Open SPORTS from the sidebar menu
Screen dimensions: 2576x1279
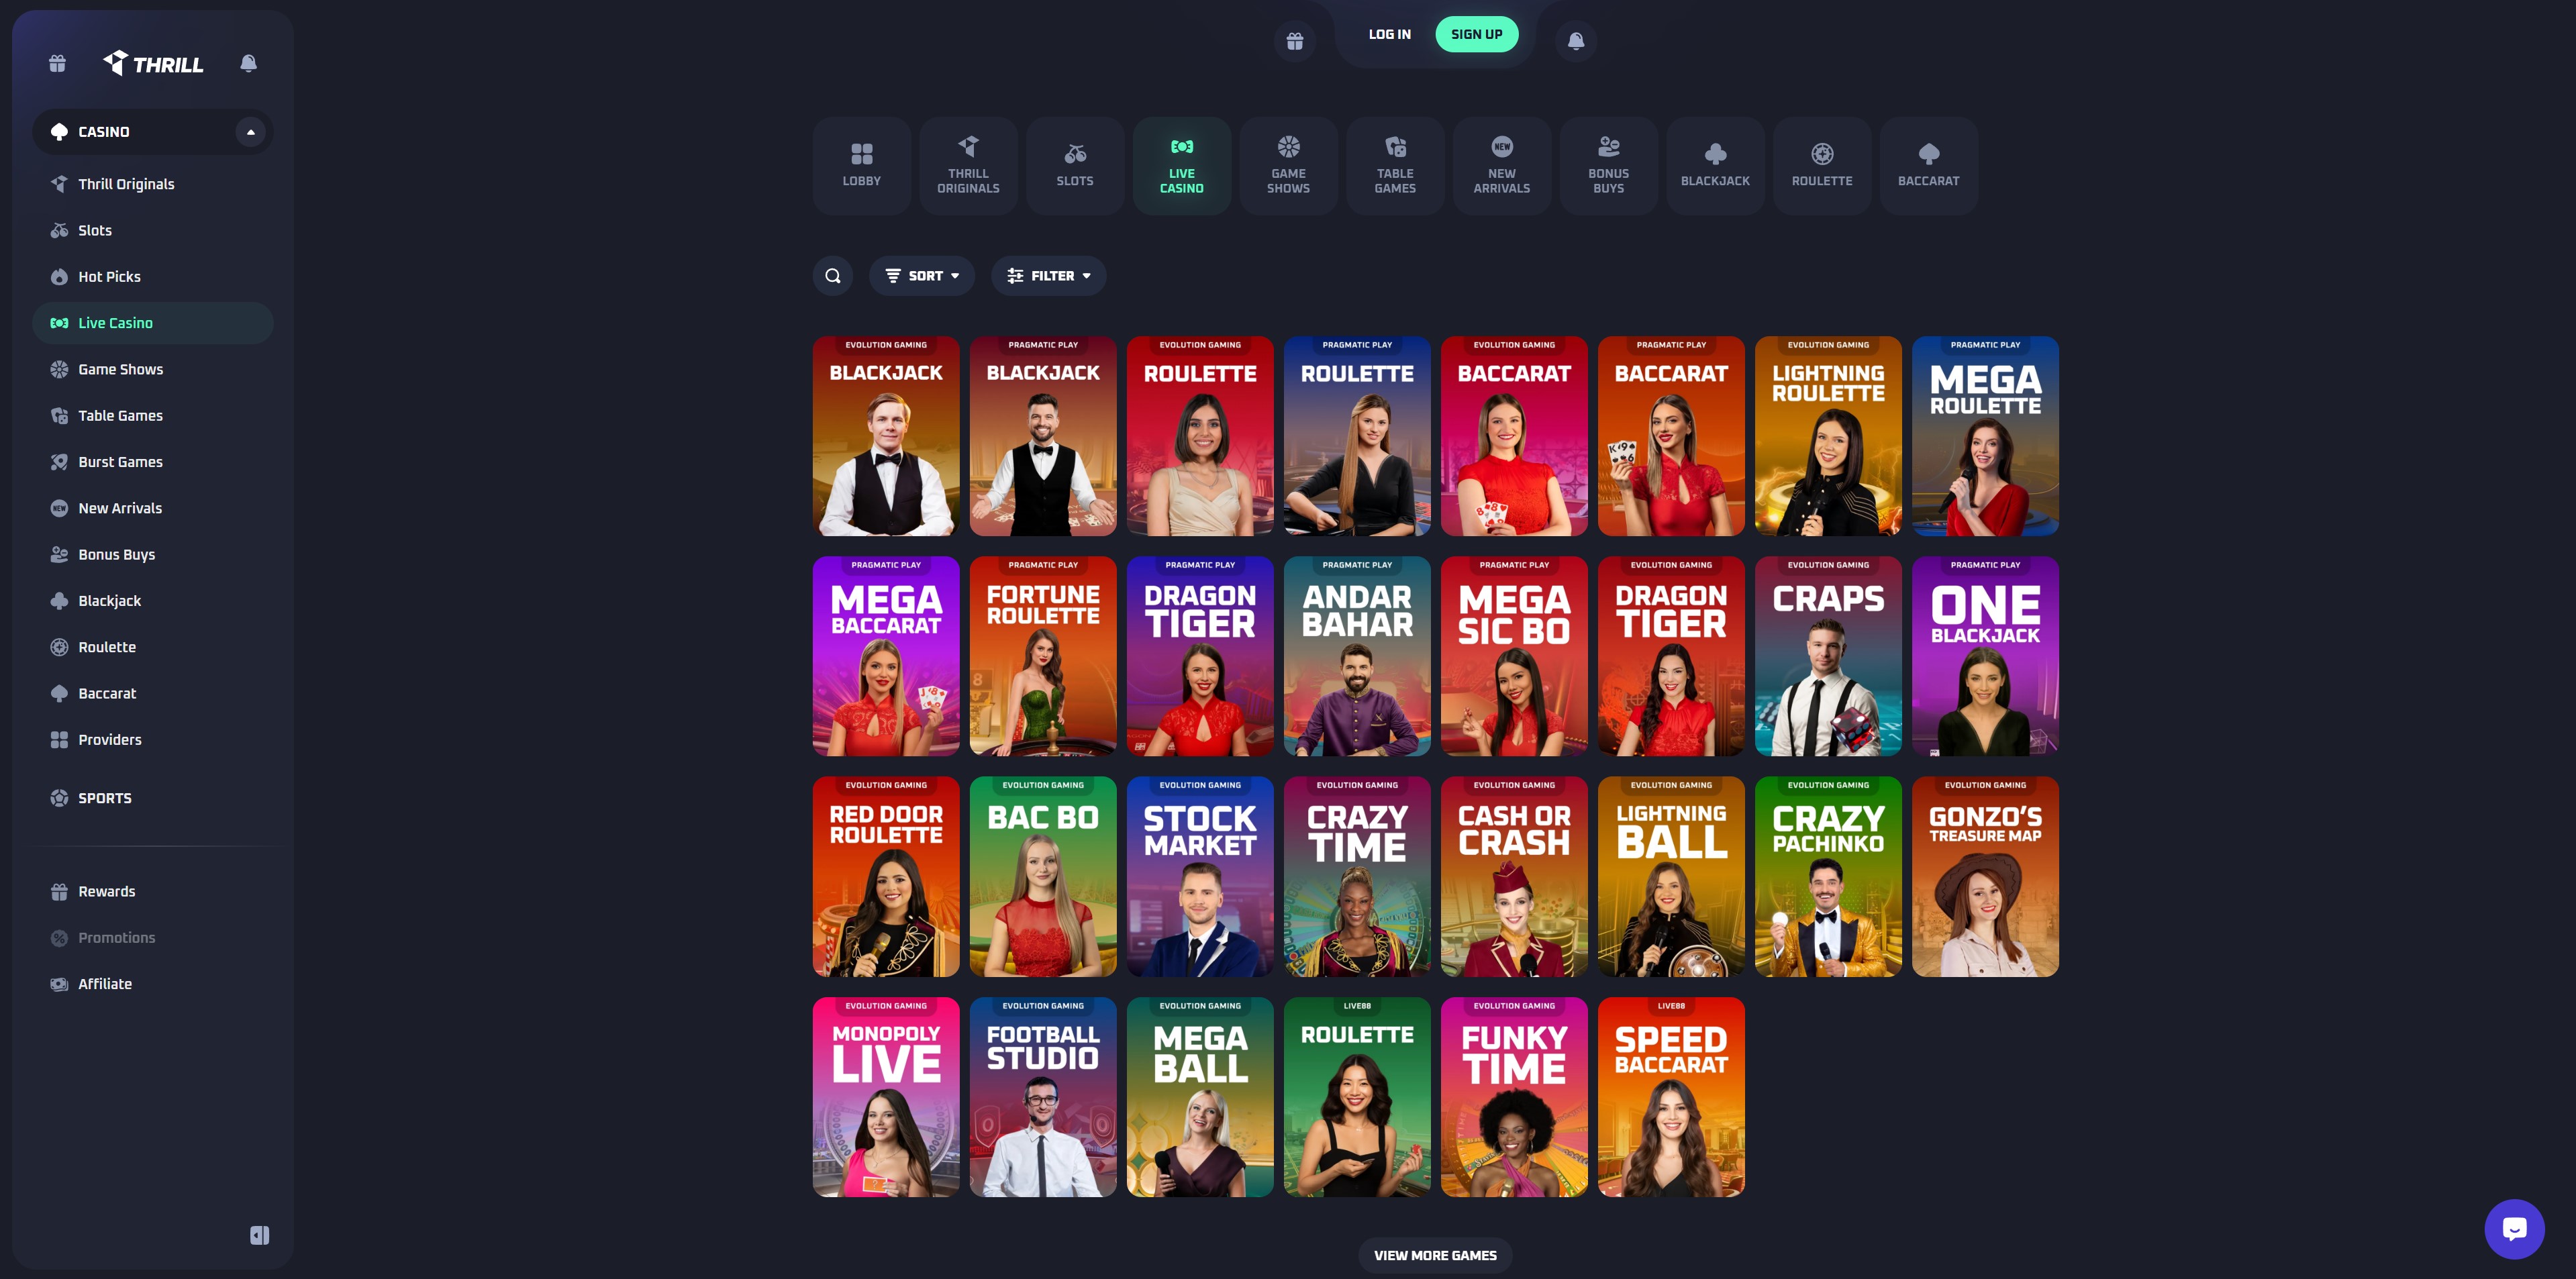coord(104,797)
